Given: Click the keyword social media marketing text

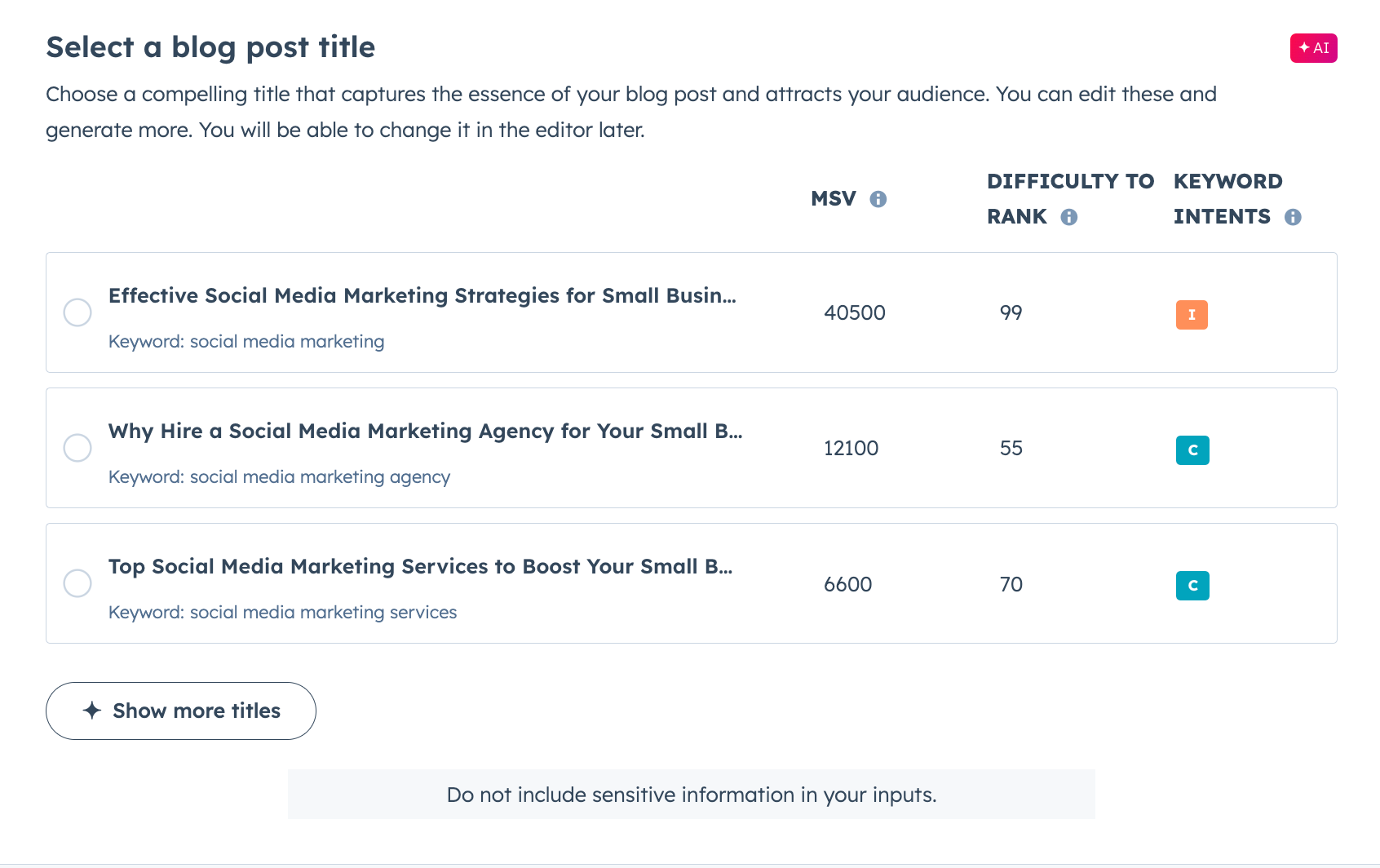Looking at the screenshot, I should coord(246,341).
